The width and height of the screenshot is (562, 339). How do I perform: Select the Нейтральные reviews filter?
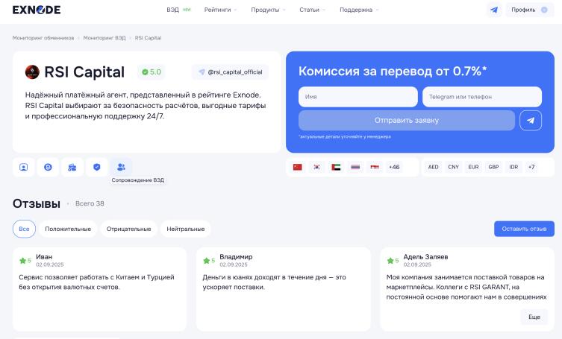[185, 229]
